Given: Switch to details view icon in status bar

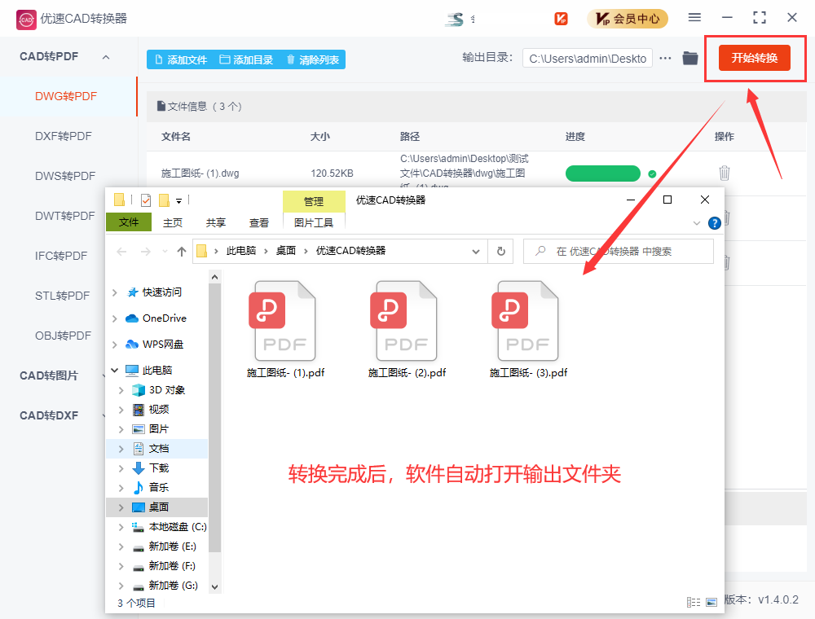Looking at the screenshot, I should tap(694, 603).
